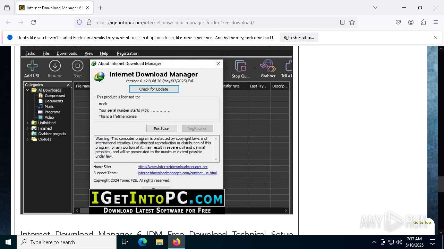Launch Microsoft Edge from the taskbar
Screen dimensions: 444x249
143,242
